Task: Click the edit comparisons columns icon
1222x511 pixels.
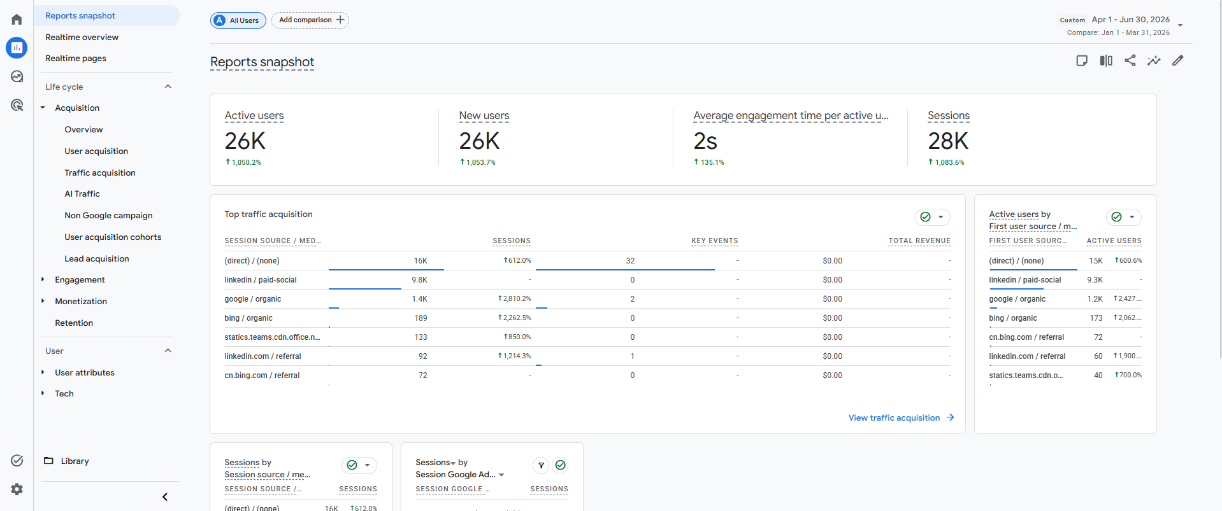Action: (x=1106, y=60)
